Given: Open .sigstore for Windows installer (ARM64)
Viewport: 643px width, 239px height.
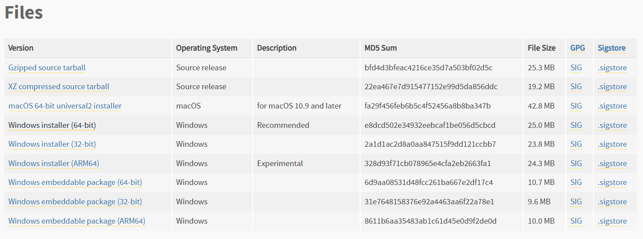Looking at the screenshot, I should [x=612, y=163].
